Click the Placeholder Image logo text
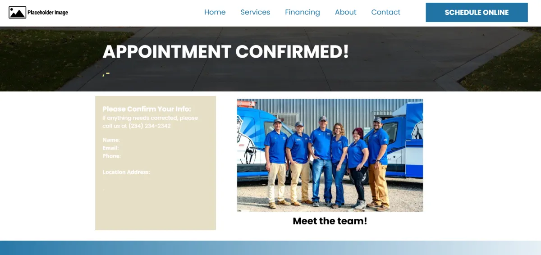541x255 pixels. [48, 13]
